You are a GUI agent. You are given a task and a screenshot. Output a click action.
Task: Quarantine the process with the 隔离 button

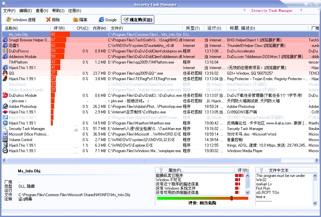click(80, 20)
